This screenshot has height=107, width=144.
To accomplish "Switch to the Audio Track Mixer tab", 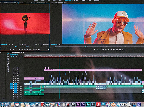I will pyautogui.click(x=37, y=3).
